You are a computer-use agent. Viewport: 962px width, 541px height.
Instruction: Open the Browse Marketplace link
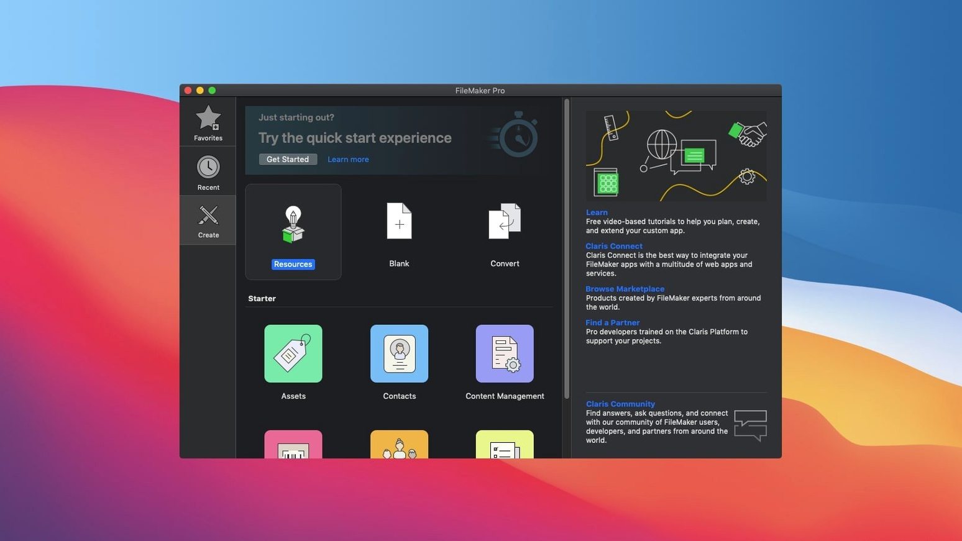pyautogui.click(x=625, y=289)
